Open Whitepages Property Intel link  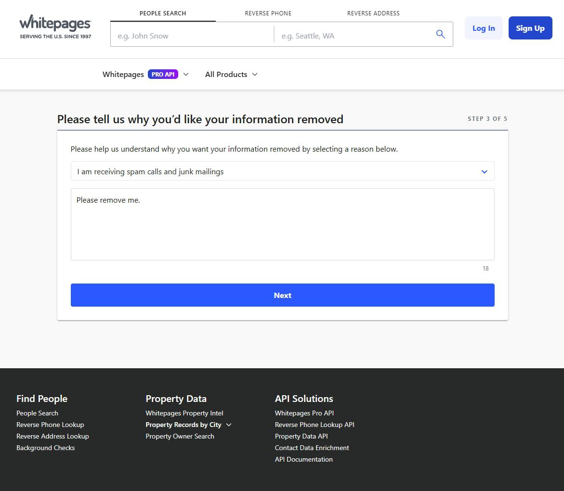pos(184,413)
